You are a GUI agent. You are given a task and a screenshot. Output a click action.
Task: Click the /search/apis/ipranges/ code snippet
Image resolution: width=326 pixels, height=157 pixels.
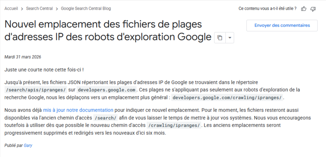coord(36,90)
